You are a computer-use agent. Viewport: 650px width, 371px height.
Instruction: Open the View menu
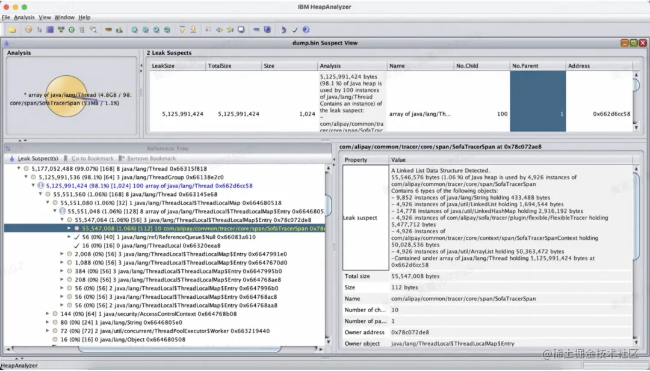point(45,17)
